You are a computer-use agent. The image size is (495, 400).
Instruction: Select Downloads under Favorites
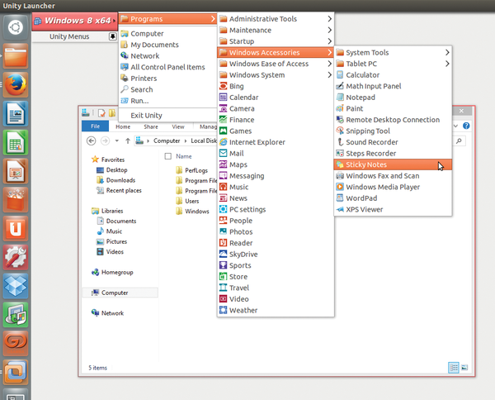116,180
